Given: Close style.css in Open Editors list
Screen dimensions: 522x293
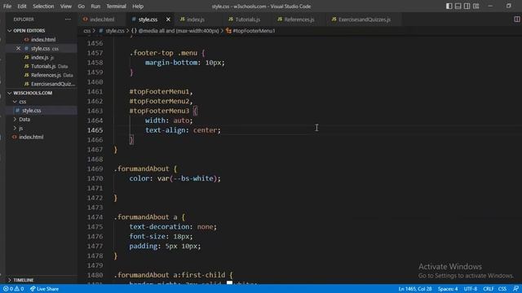Looking at the screenshot, I should coord(18,49).
